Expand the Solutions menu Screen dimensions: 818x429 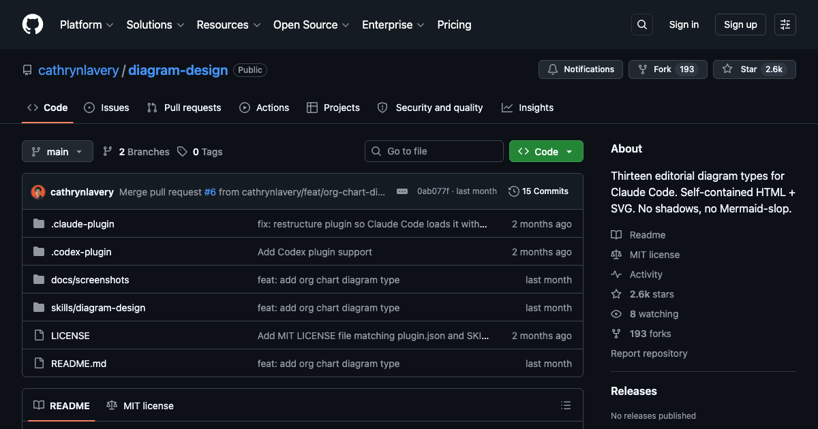pos(155,25)
